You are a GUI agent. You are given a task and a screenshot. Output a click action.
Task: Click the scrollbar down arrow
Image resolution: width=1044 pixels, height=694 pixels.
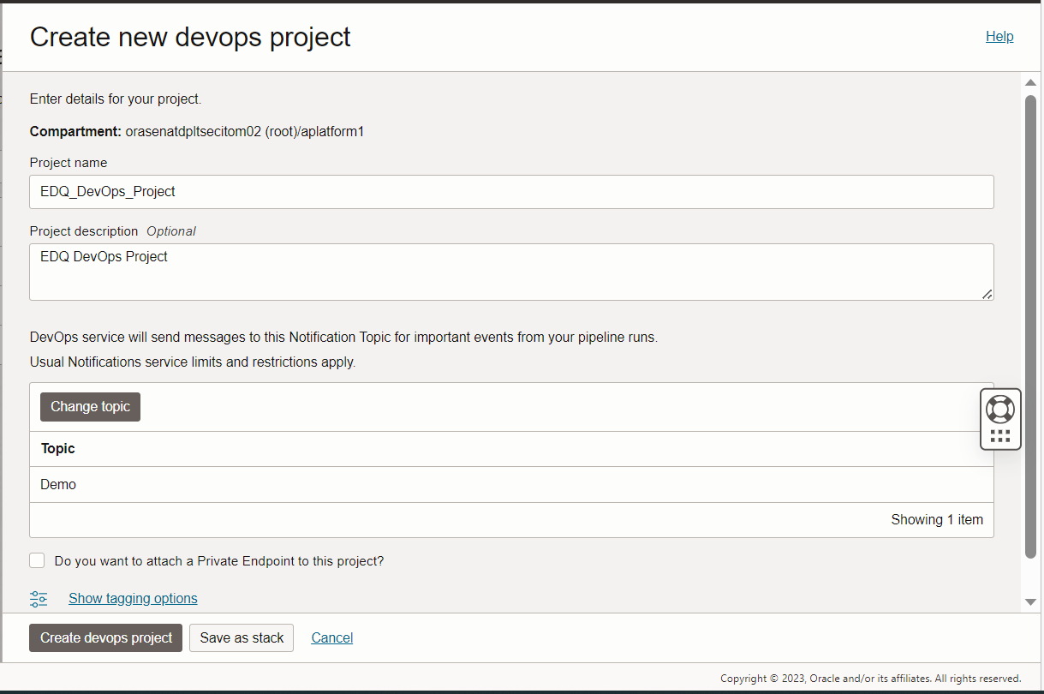[1031, 602]
